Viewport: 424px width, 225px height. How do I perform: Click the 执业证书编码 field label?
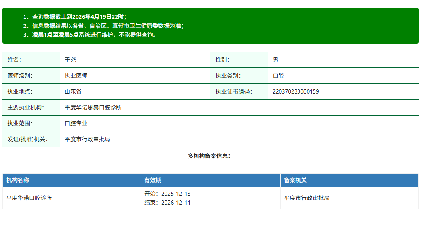pyautogui.click(x=234, y=91)
